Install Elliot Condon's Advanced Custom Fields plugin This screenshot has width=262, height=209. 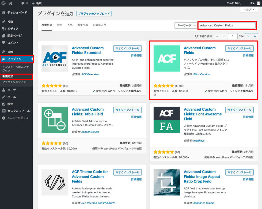click(x=239, y=49)
